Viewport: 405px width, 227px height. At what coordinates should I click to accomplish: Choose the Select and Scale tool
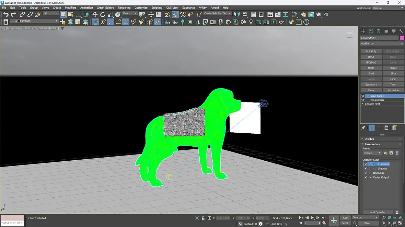(x=110, y=14)
